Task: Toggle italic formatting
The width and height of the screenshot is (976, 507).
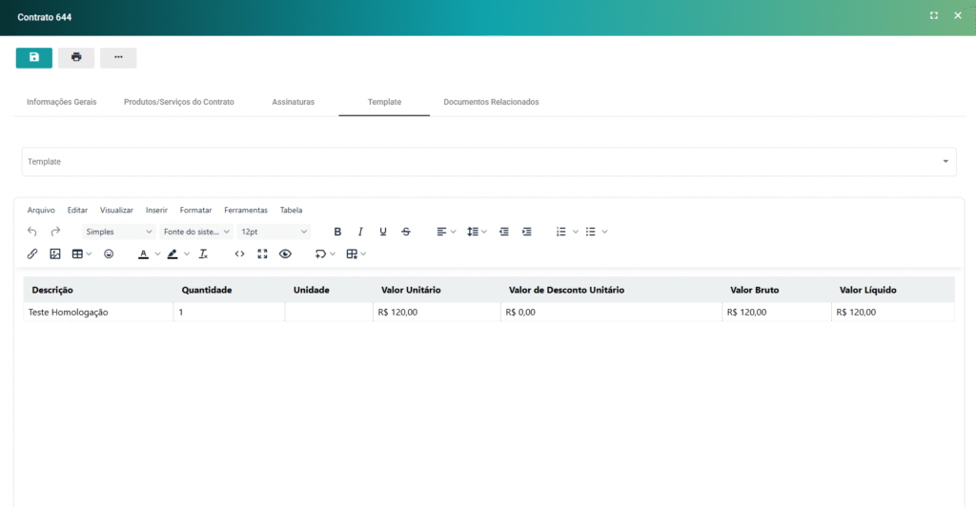Action: 360,232
